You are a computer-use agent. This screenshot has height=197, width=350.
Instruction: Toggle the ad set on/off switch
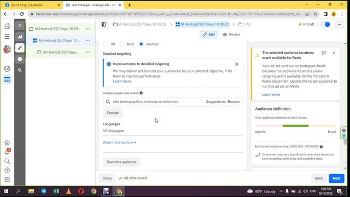coord(325,24)
